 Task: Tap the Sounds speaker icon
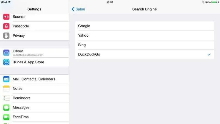(6, 17)
